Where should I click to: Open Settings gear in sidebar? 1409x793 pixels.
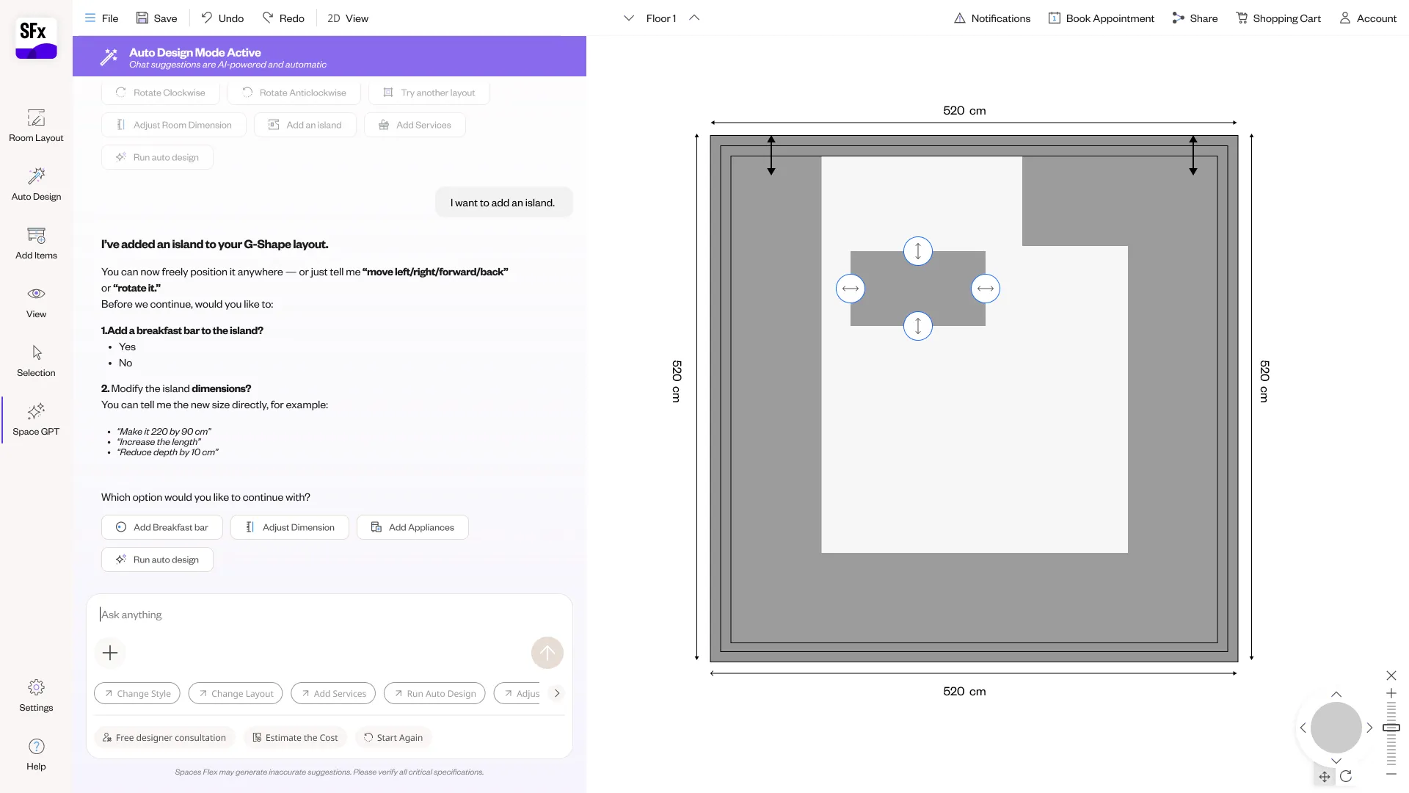[36, 695]
